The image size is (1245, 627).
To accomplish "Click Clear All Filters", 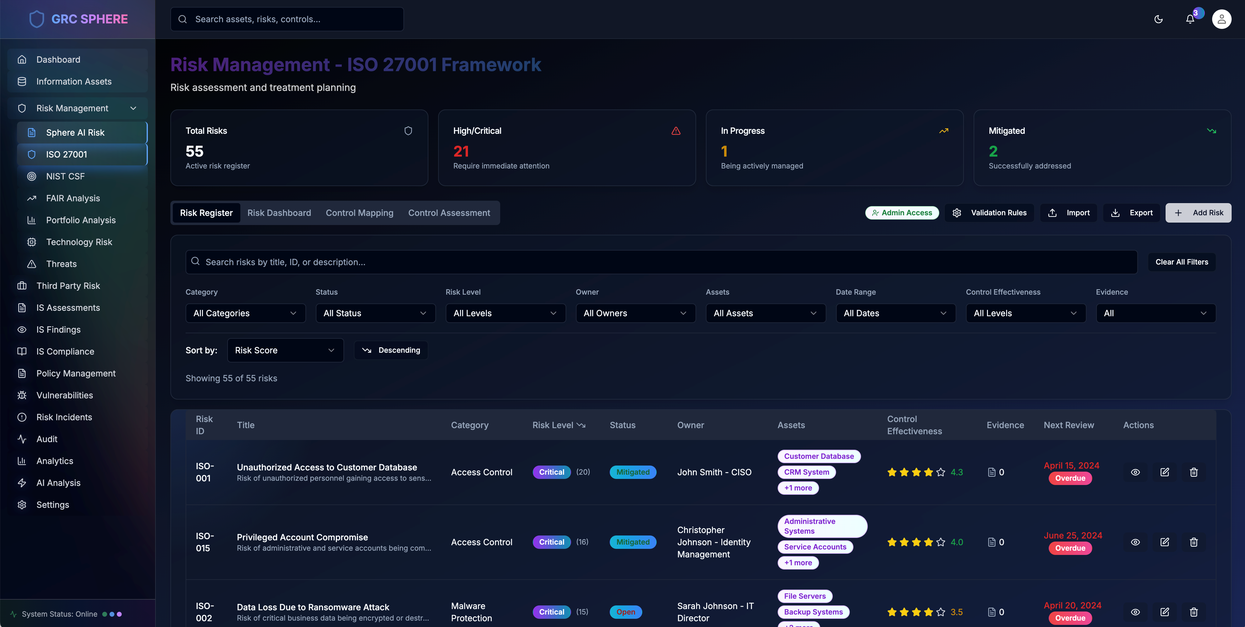I will 1181,262.
